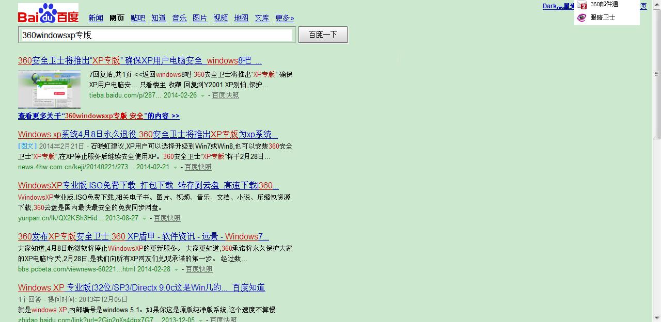
Task: Click the scrollbar down arrow
Action: 657,317
